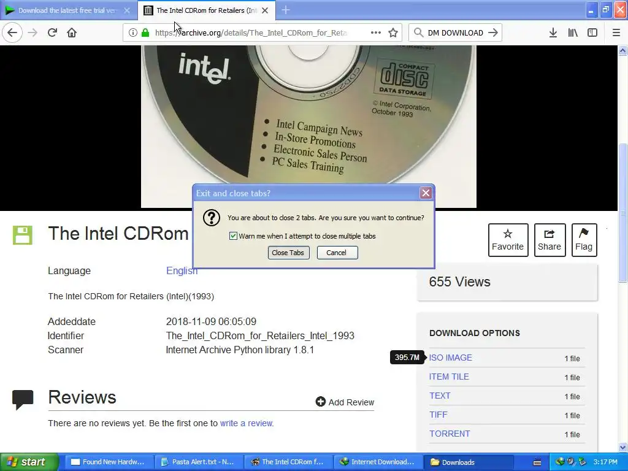Image resolution: width=628 pixels, height=471 pixels.
Task: Click the Reviews speech bubble icon
Action: pos(23,400)
